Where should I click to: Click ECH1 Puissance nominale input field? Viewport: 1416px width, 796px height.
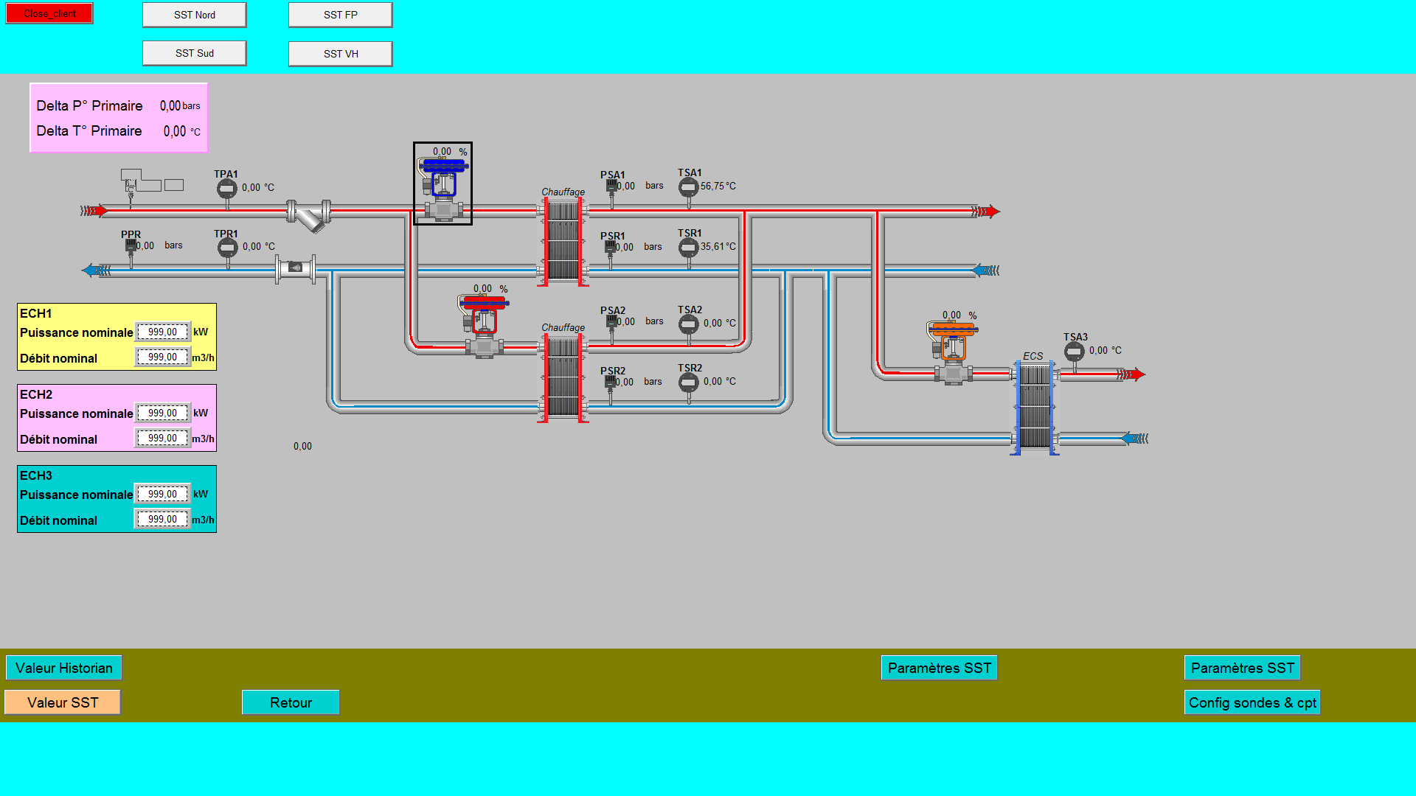162,332
